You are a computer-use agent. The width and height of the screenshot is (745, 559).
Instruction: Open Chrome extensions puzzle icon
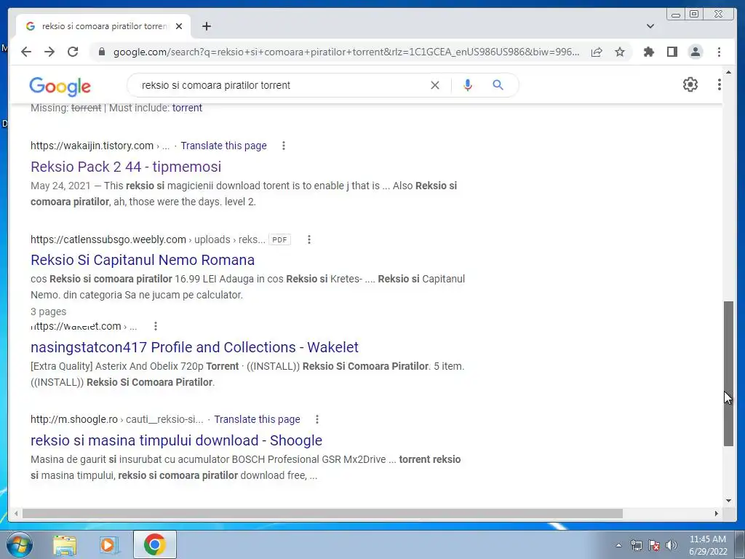[x=648, y=52]
